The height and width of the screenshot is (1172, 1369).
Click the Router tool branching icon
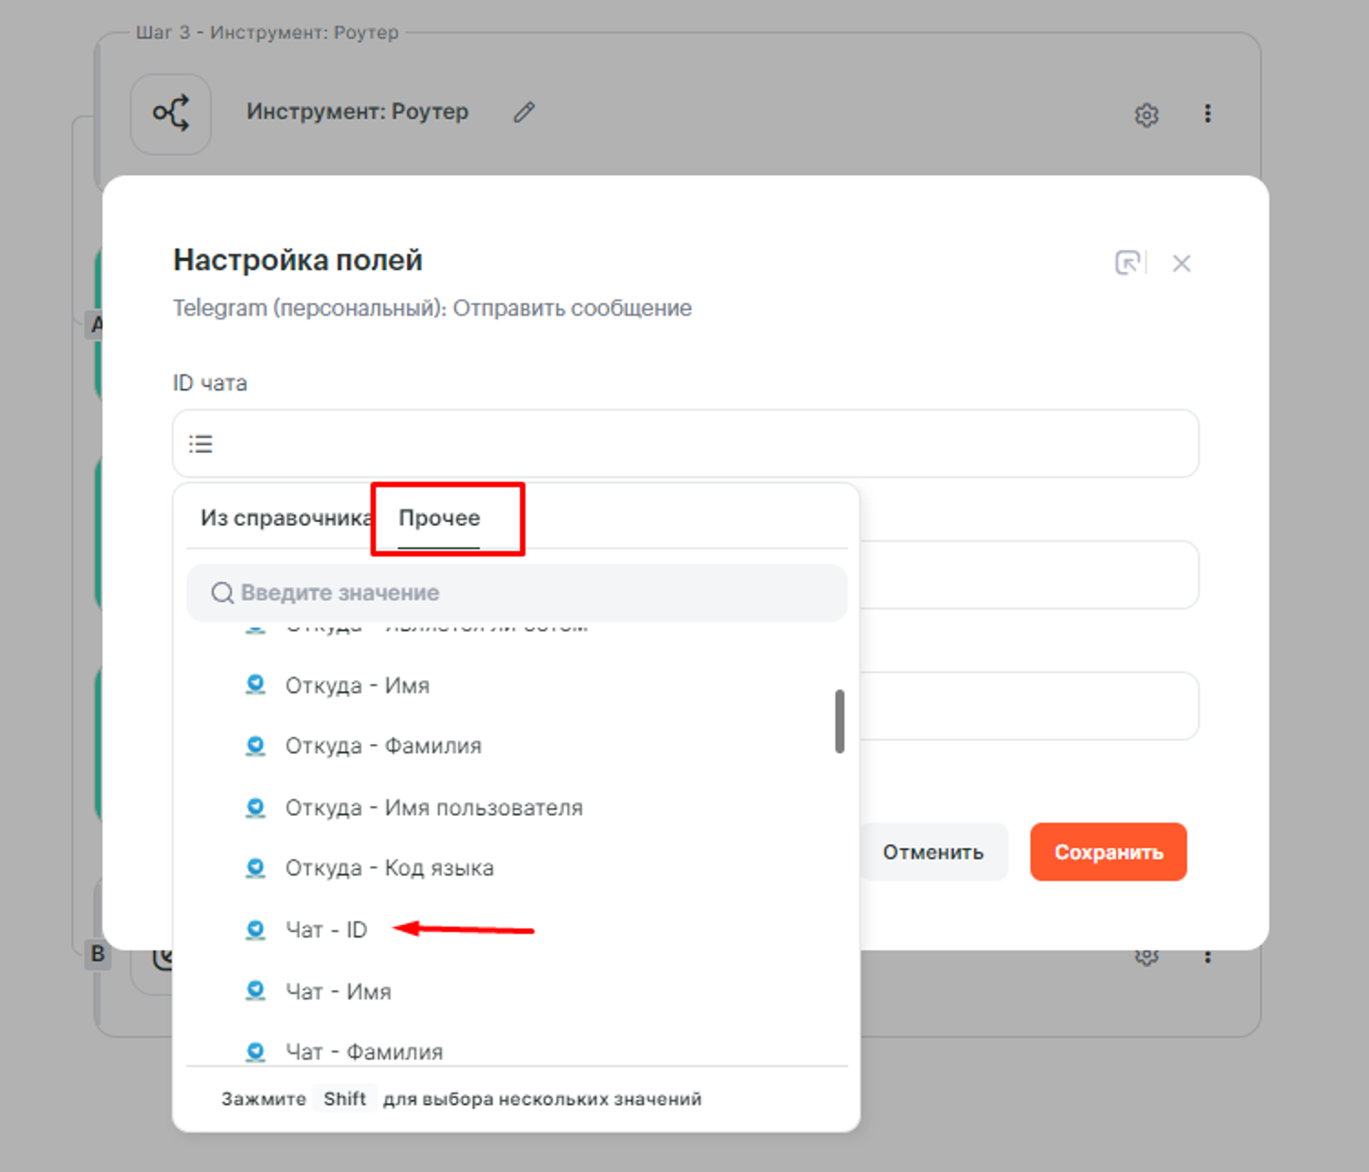click(x=171, y=113)
